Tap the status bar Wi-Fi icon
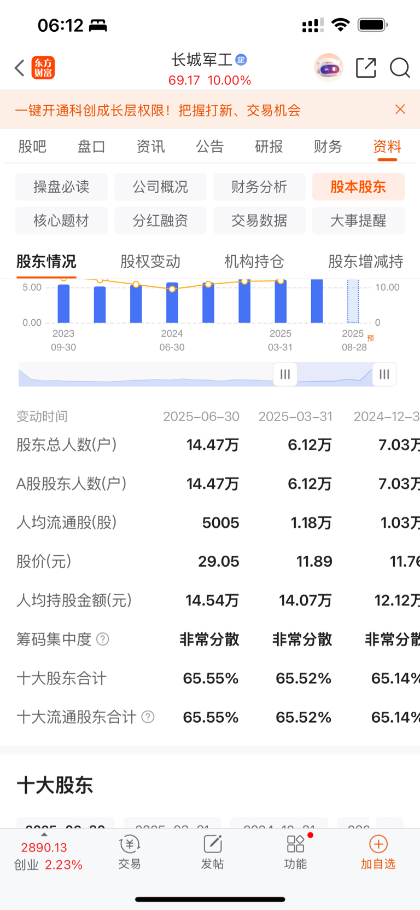The image size is (420, 910). click(x=340, y=25)
